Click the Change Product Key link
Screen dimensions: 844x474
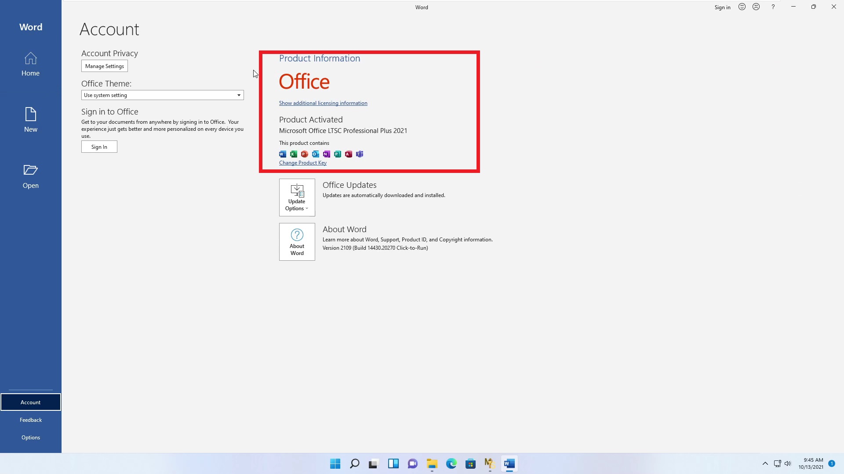(x=303, y=163)
